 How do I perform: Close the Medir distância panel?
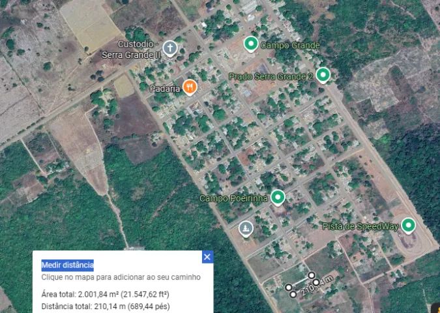pos(207,257)
